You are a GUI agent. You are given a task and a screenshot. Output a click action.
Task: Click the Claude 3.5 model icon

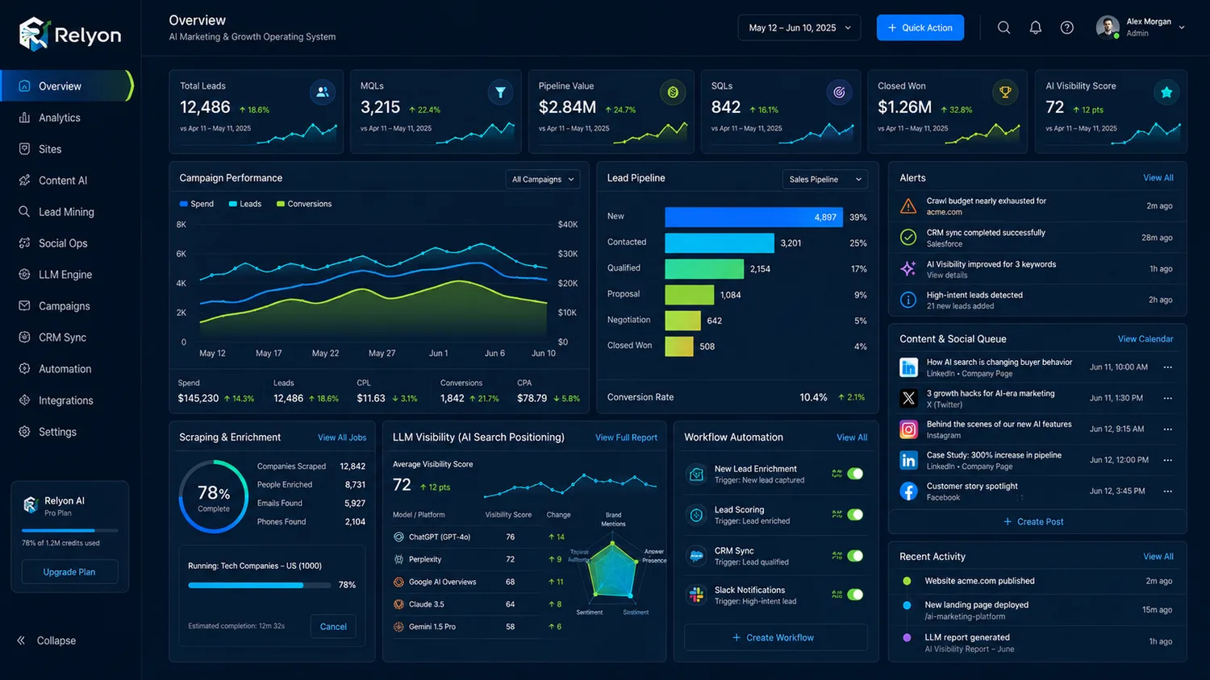(398, 604)
